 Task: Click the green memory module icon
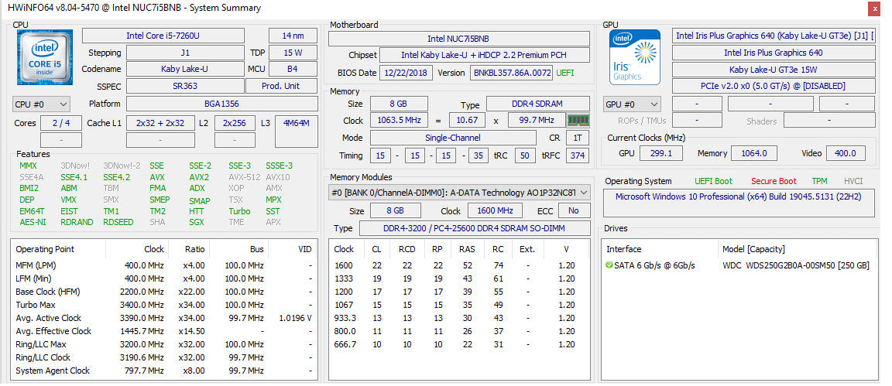578,121
